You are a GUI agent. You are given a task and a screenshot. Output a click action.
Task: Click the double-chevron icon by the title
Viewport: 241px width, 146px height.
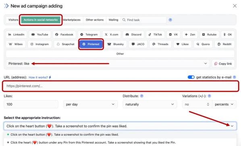pos(6,6)
